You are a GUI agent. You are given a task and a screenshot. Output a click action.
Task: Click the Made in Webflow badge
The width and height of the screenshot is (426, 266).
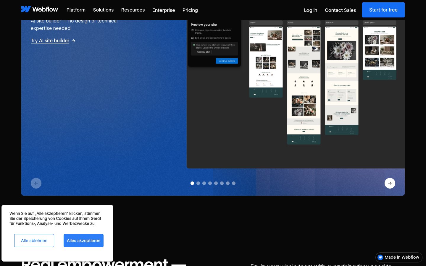[399, 257]
